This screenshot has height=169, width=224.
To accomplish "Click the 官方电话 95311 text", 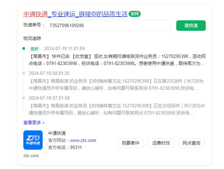I will [x=65, y=148].
